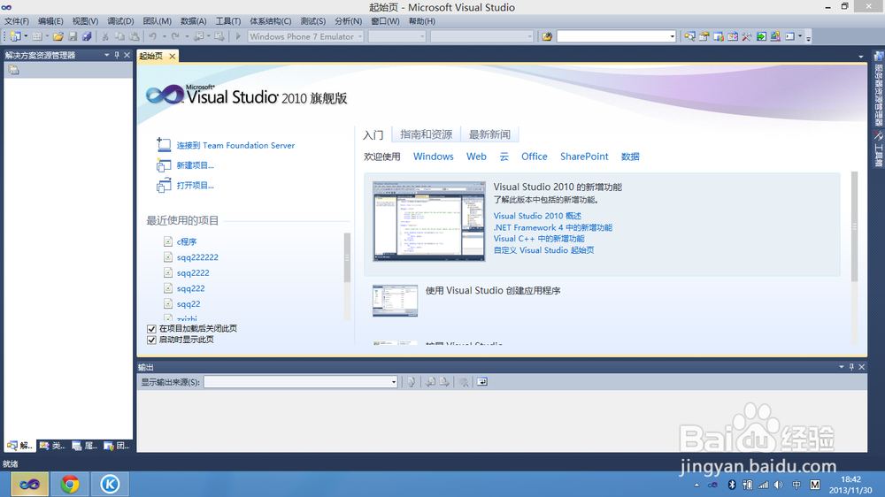Expand the Undo history dropdown arrow
The height and width of the screenshot is (497, 885).
pos(164,36)
